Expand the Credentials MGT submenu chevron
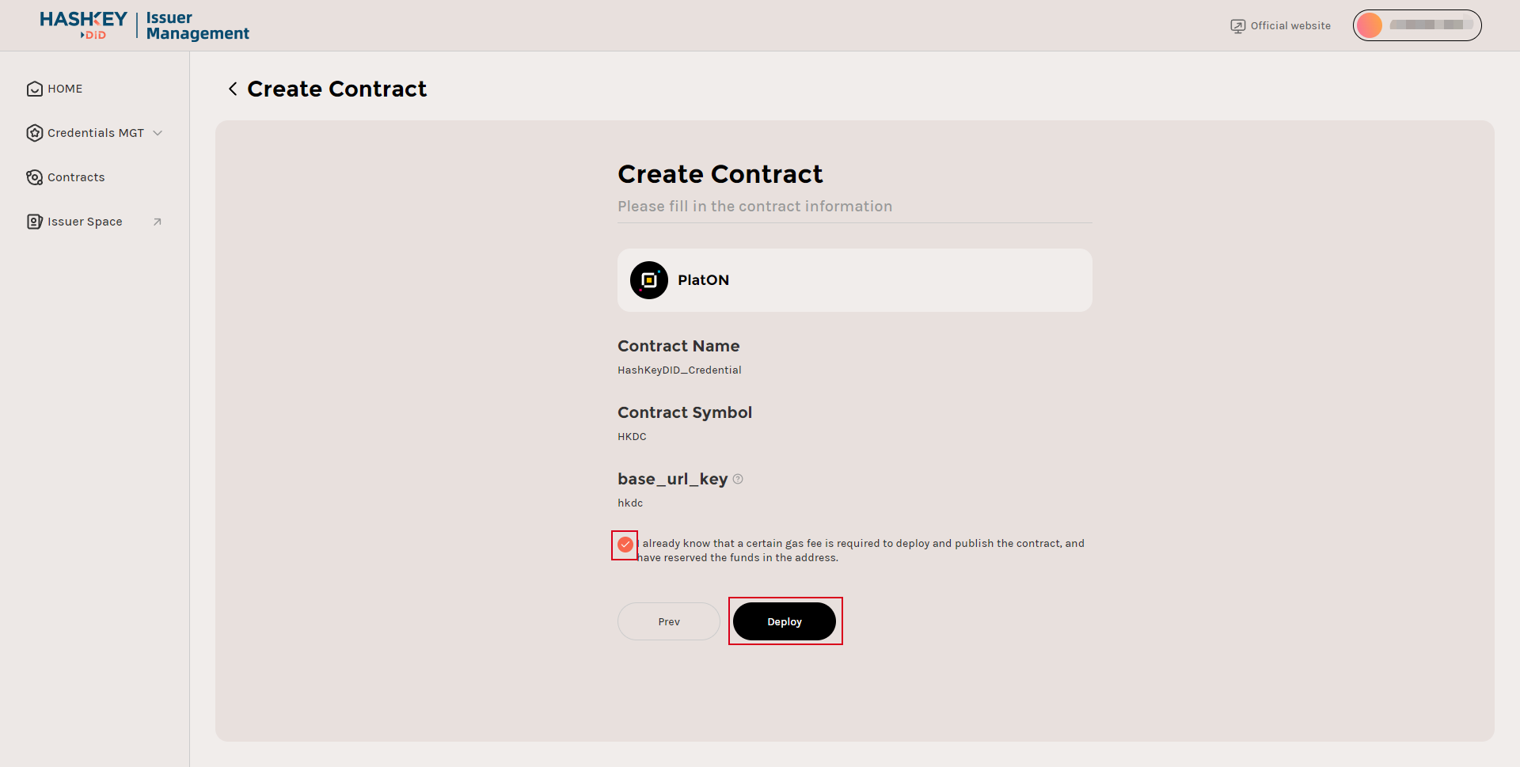This screenshot has height=767, width=1520. [158, 133]
